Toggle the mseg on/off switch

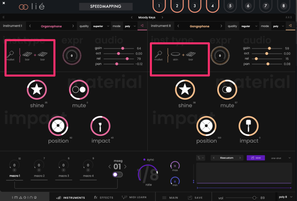pyautogui.click(x=117, y=174)
